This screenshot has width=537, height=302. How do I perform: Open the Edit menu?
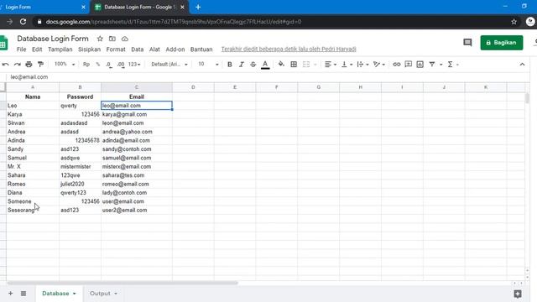tap(37, 49)
